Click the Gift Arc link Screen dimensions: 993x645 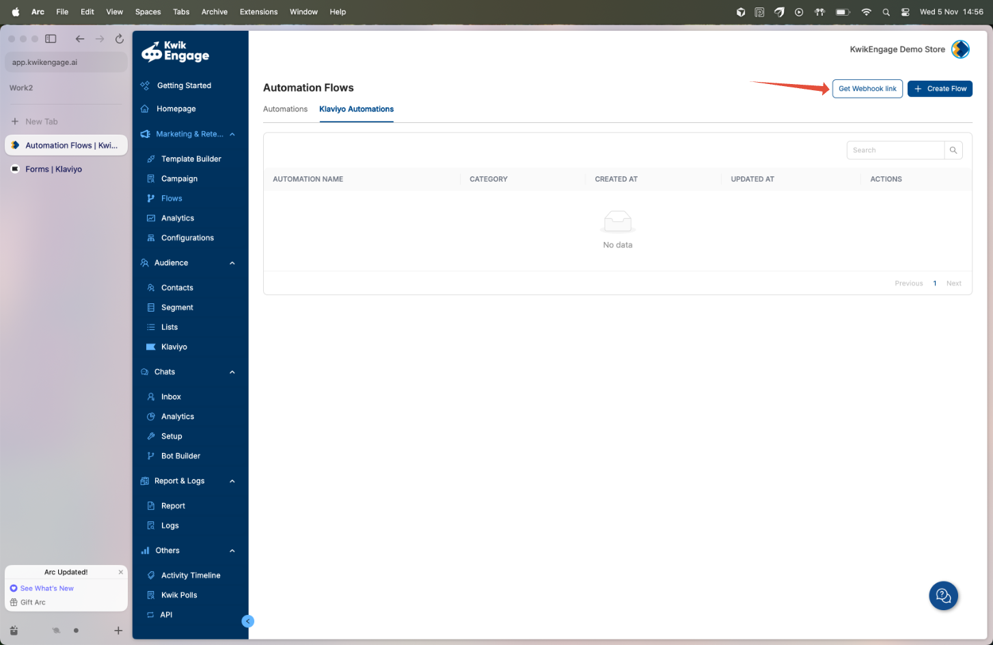pyautogui.click(x=33, y=603)
